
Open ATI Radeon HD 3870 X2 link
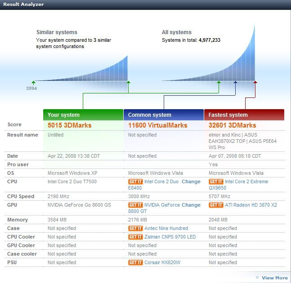point(251,205)
